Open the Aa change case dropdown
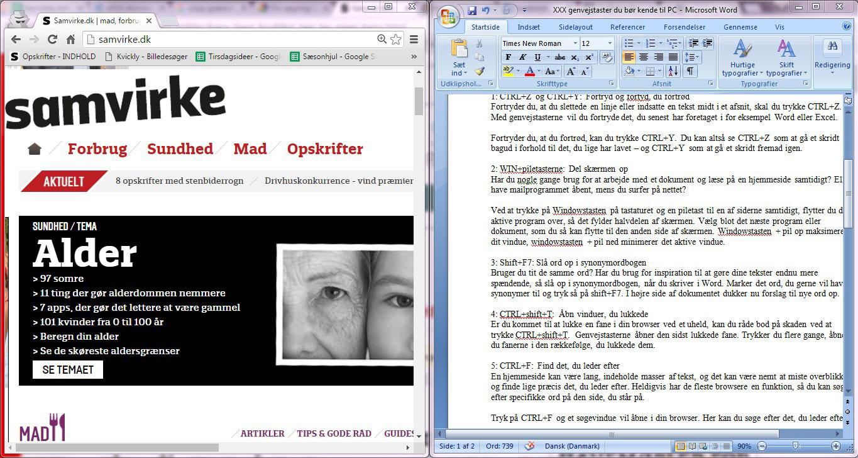The width and height of the screenshot is (858, 458). [x=553, y=71]
